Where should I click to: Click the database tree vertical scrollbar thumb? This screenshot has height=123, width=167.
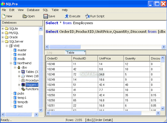click(41, 71)
